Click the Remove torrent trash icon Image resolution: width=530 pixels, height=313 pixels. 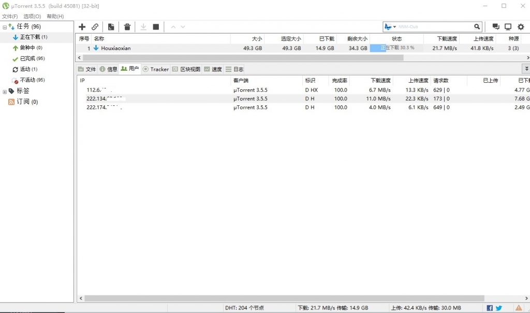click(x=127, y=27)
